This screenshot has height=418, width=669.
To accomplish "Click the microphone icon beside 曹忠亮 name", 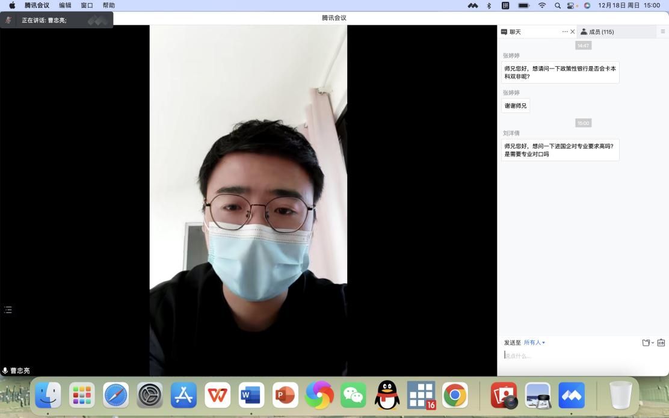I will click(5, 371).
